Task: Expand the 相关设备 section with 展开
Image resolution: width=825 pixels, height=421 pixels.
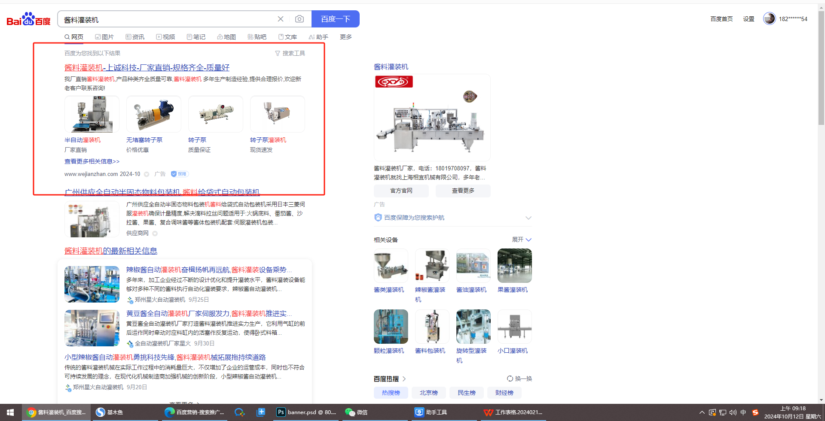Action: coord(522,239)
